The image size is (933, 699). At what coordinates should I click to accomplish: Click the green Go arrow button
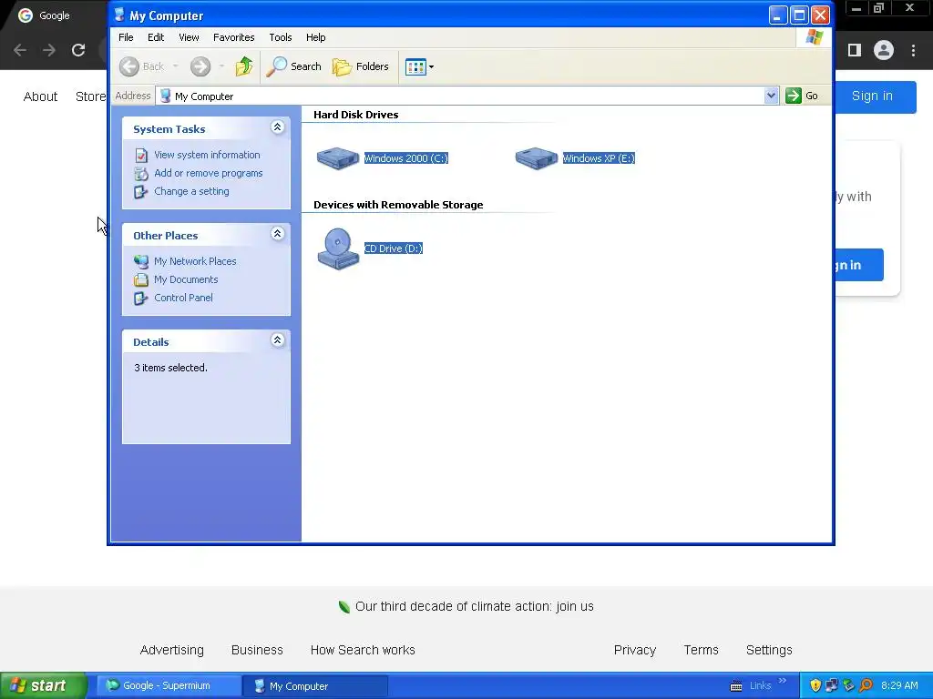click(x=794, y=96)
